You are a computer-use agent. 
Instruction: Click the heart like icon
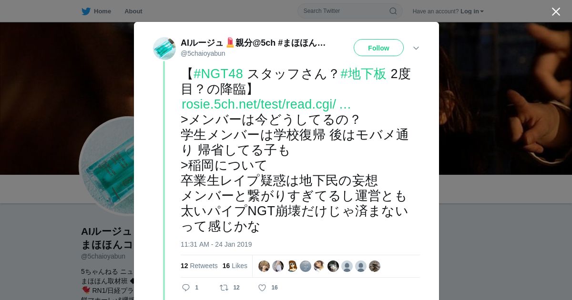point(262,288)
